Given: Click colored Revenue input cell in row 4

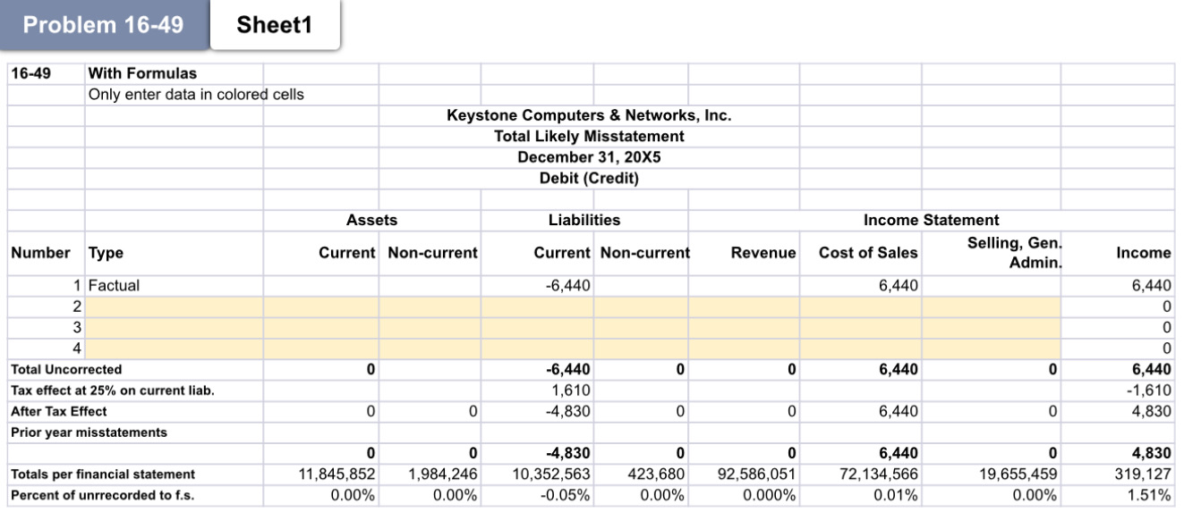Looking at the screenshot, I should pos(745,348).
